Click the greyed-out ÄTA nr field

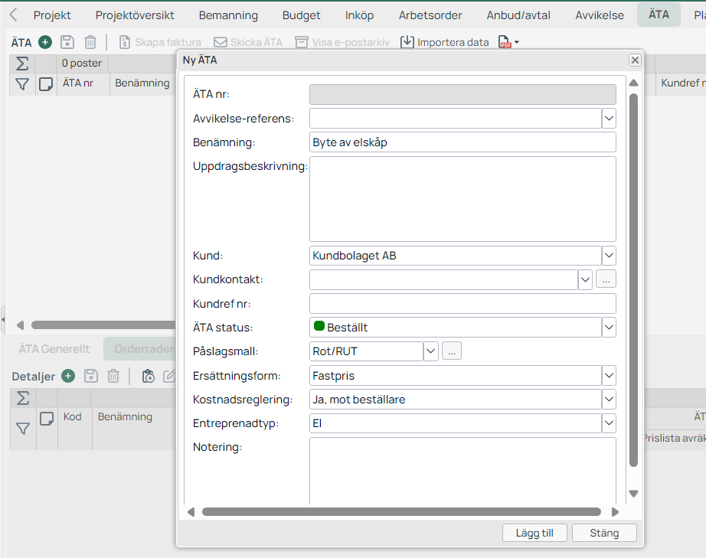[x=462, y=94]
